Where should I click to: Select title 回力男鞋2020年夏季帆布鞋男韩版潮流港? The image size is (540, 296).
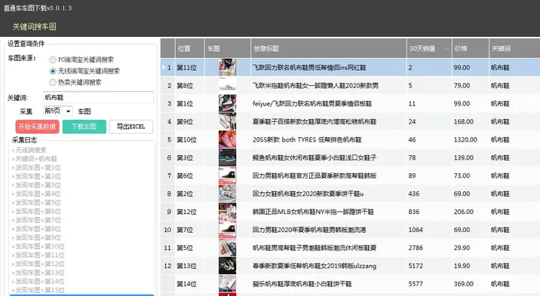pos(309,230)
